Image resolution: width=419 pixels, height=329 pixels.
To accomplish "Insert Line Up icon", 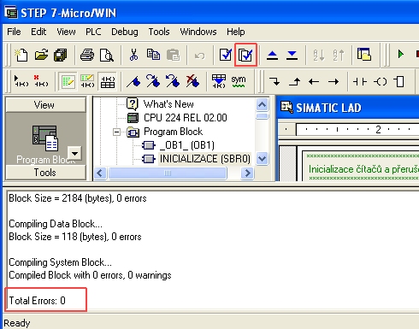I will pyautogui.click(x=294, y=82).
